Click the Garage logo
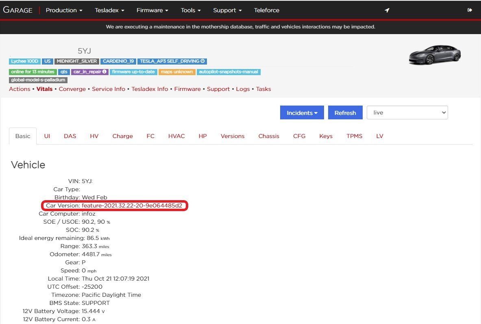The height and width of the screenshot is (324, 481). (x=18, y=10)
